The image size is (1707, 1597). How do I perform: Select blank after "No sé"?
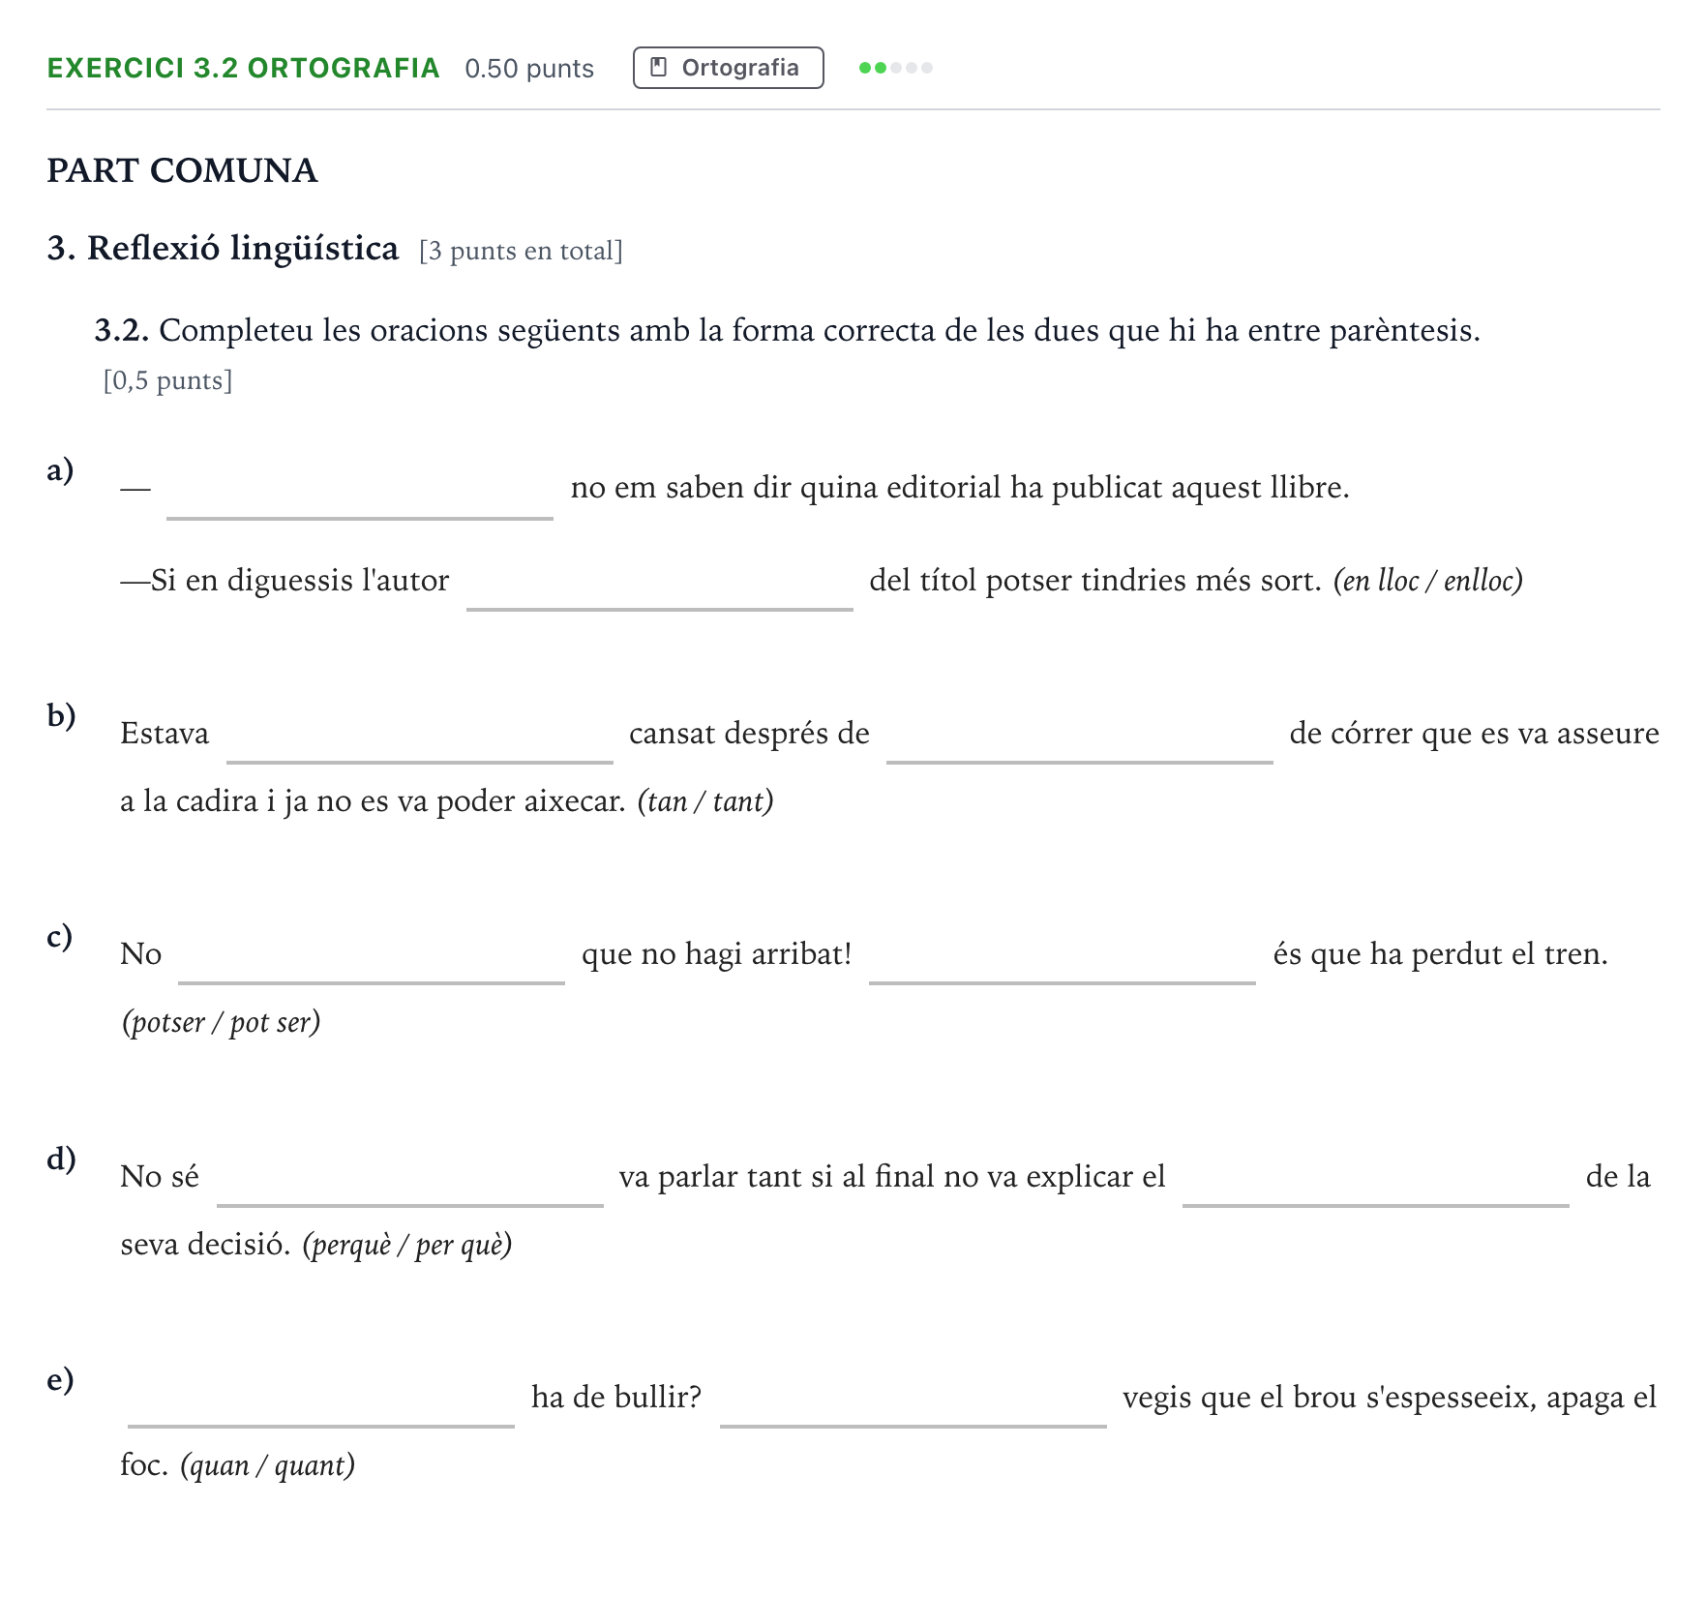pos(410,1178)
